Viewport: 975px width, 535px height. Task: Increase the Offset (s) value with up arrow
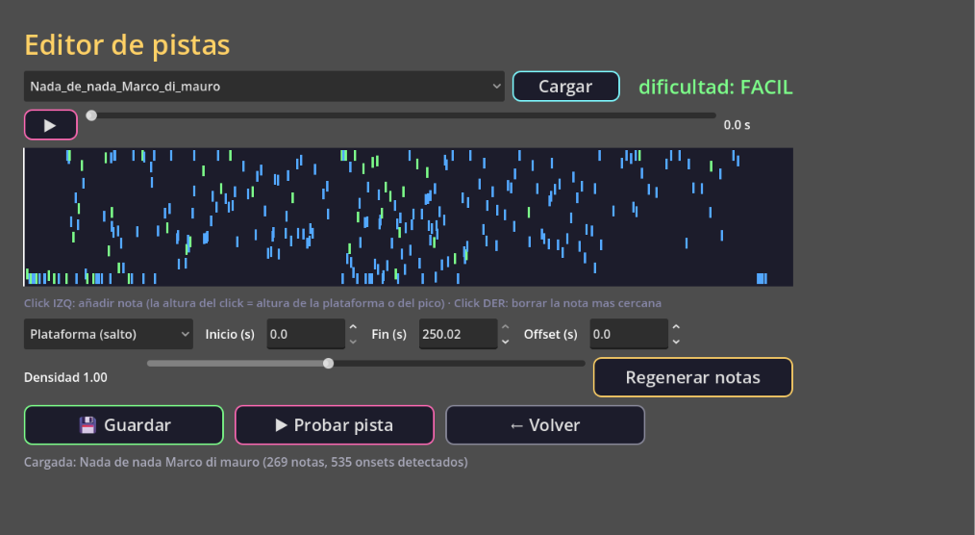[677, 327]
